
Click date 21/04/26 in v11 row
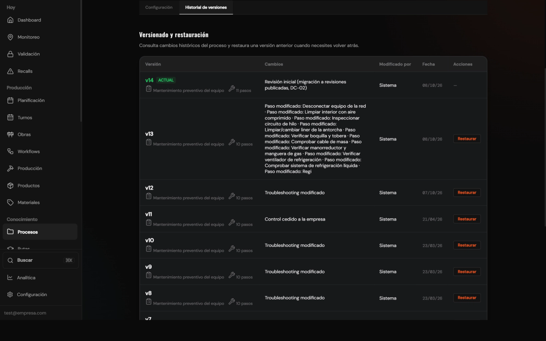432,219
